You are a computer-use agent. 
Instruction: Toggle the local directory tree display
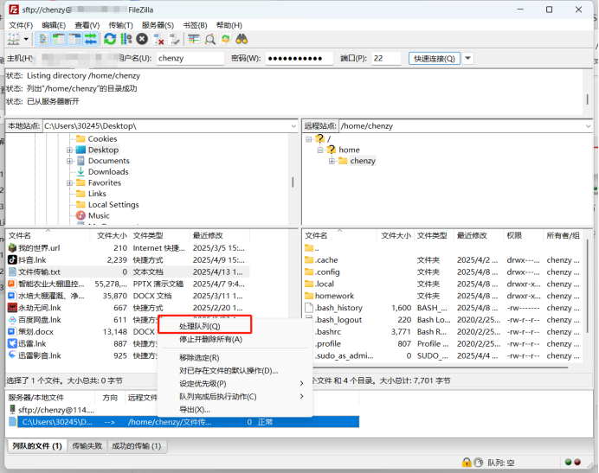(59, 39)
